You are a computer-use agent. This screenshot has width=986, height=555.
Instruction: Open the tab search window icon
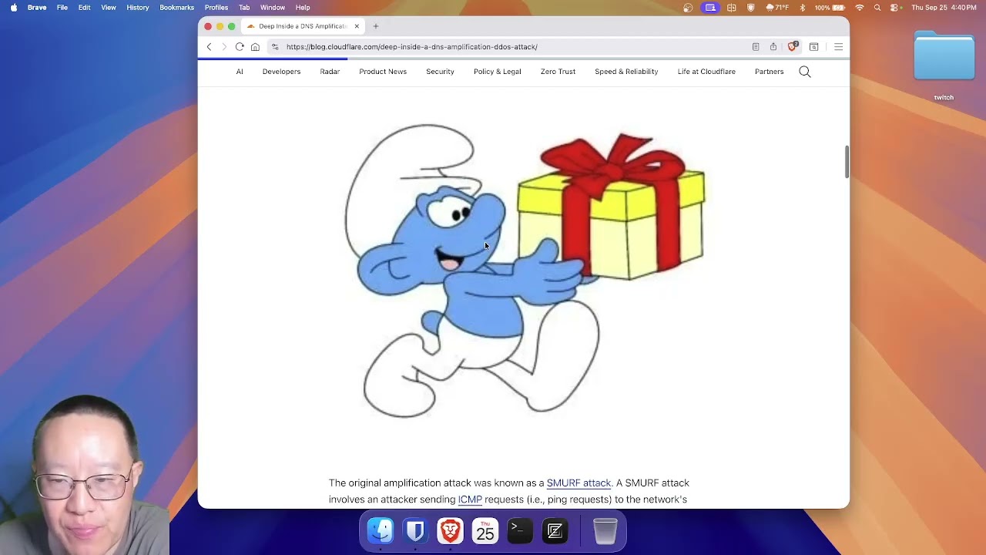[813, 47]
